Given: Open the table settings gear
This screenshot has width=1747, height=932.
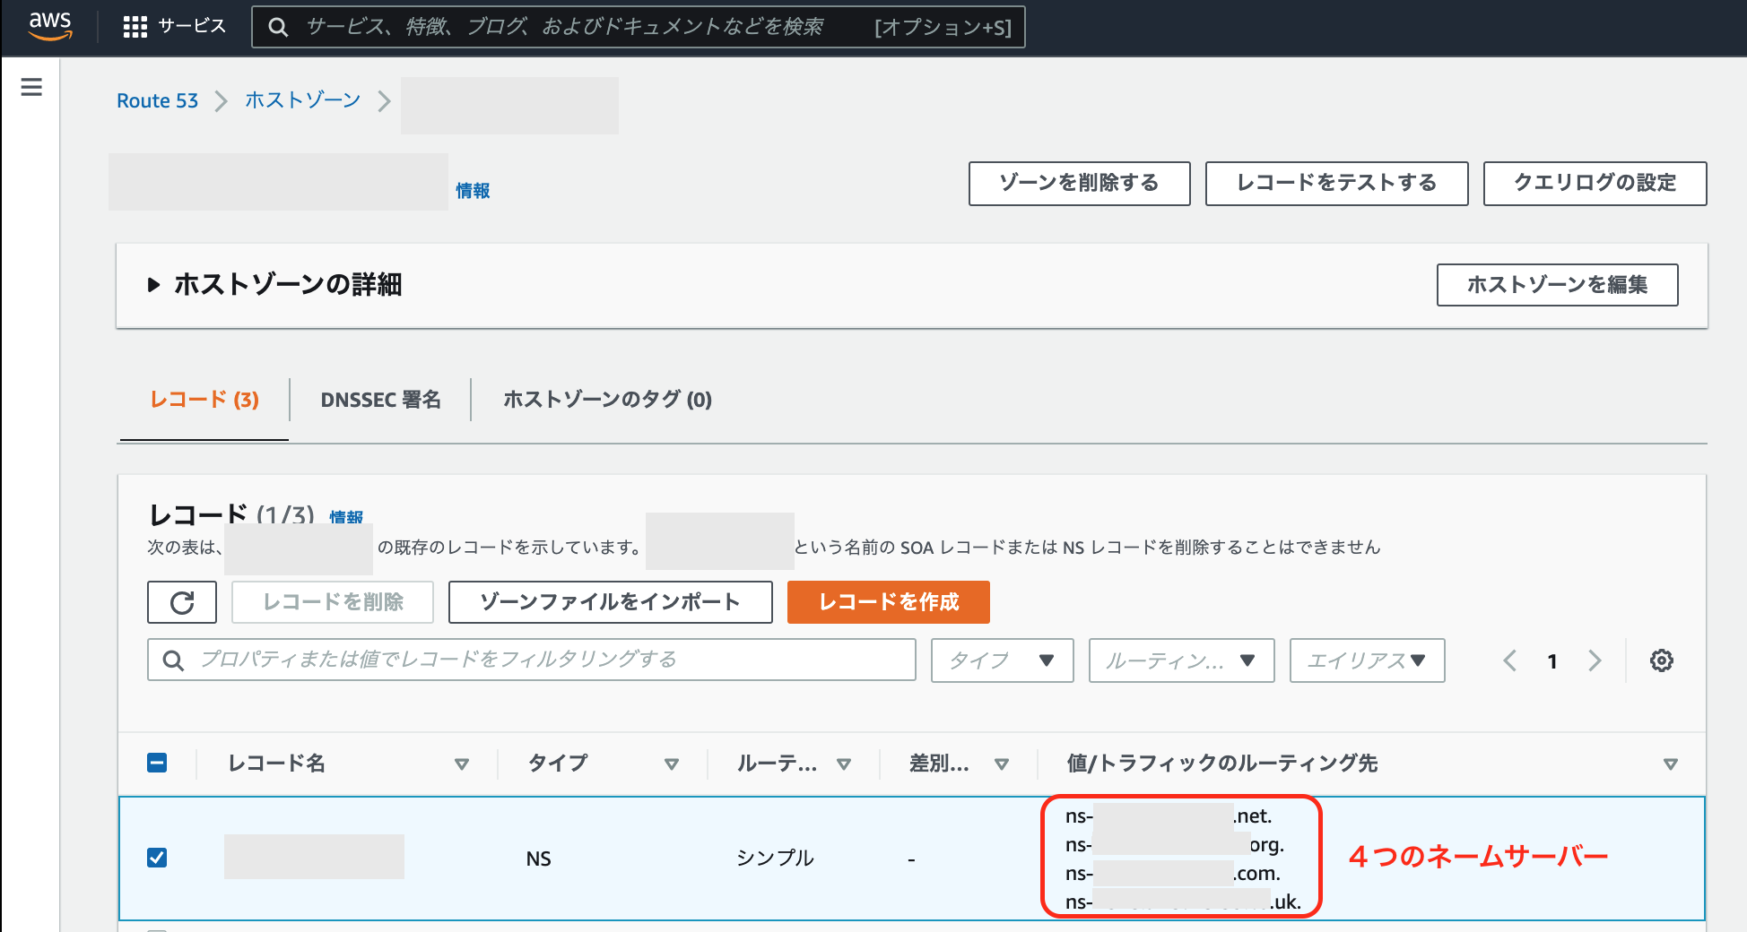Looking at the screenshot, I should [x=1662, y=660].
